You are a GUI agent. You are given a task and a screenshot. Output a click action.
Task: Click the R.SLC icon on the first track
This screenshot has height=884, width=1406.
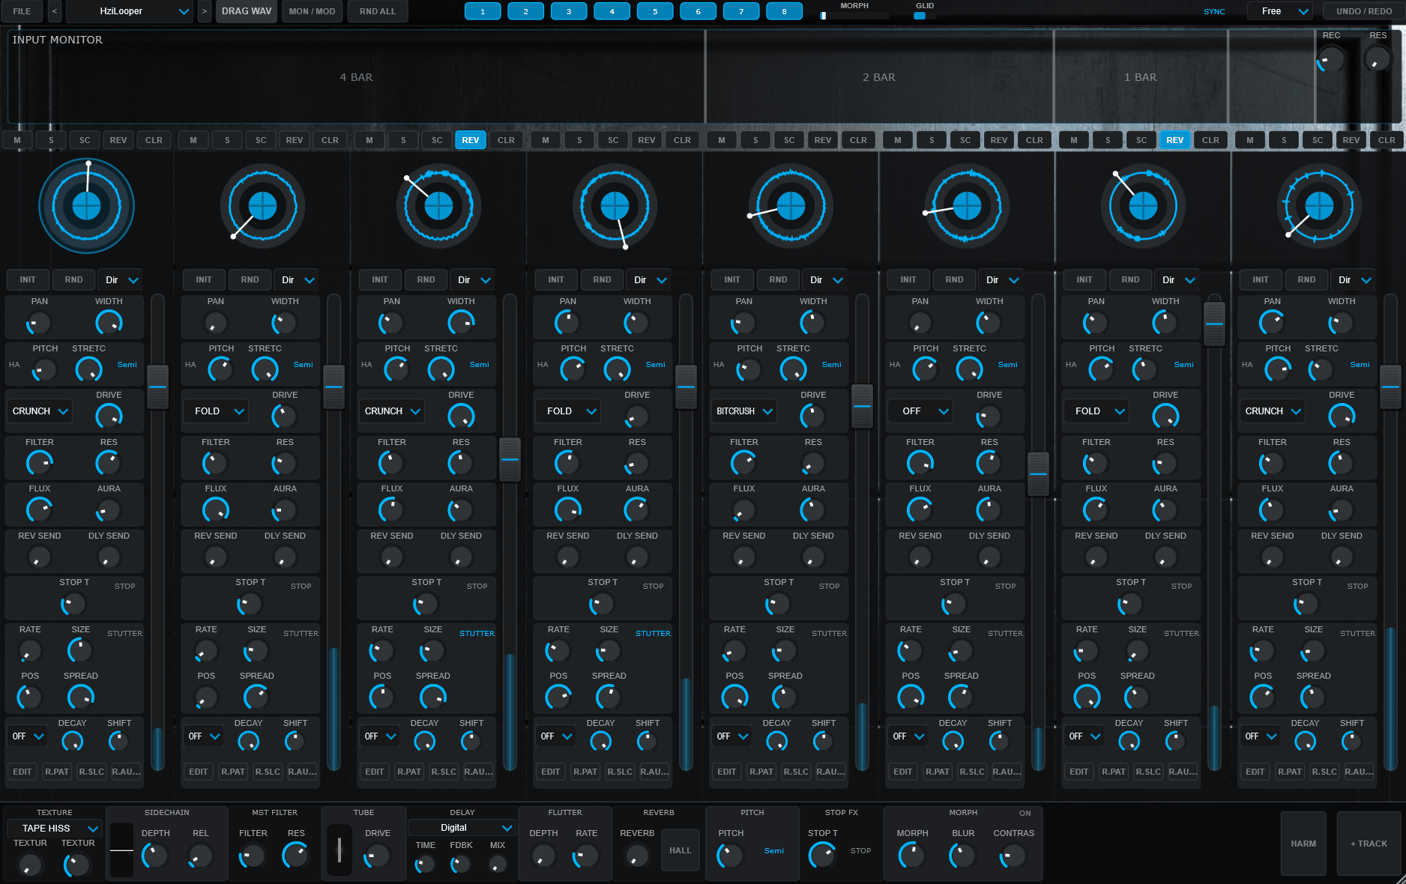coord(91,771)
